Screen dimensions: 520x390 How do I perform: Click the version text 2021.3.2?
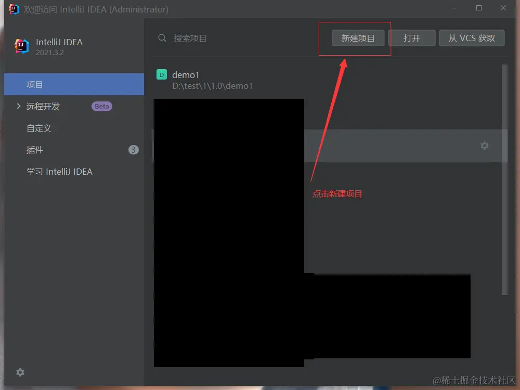(x=50, y=53)
